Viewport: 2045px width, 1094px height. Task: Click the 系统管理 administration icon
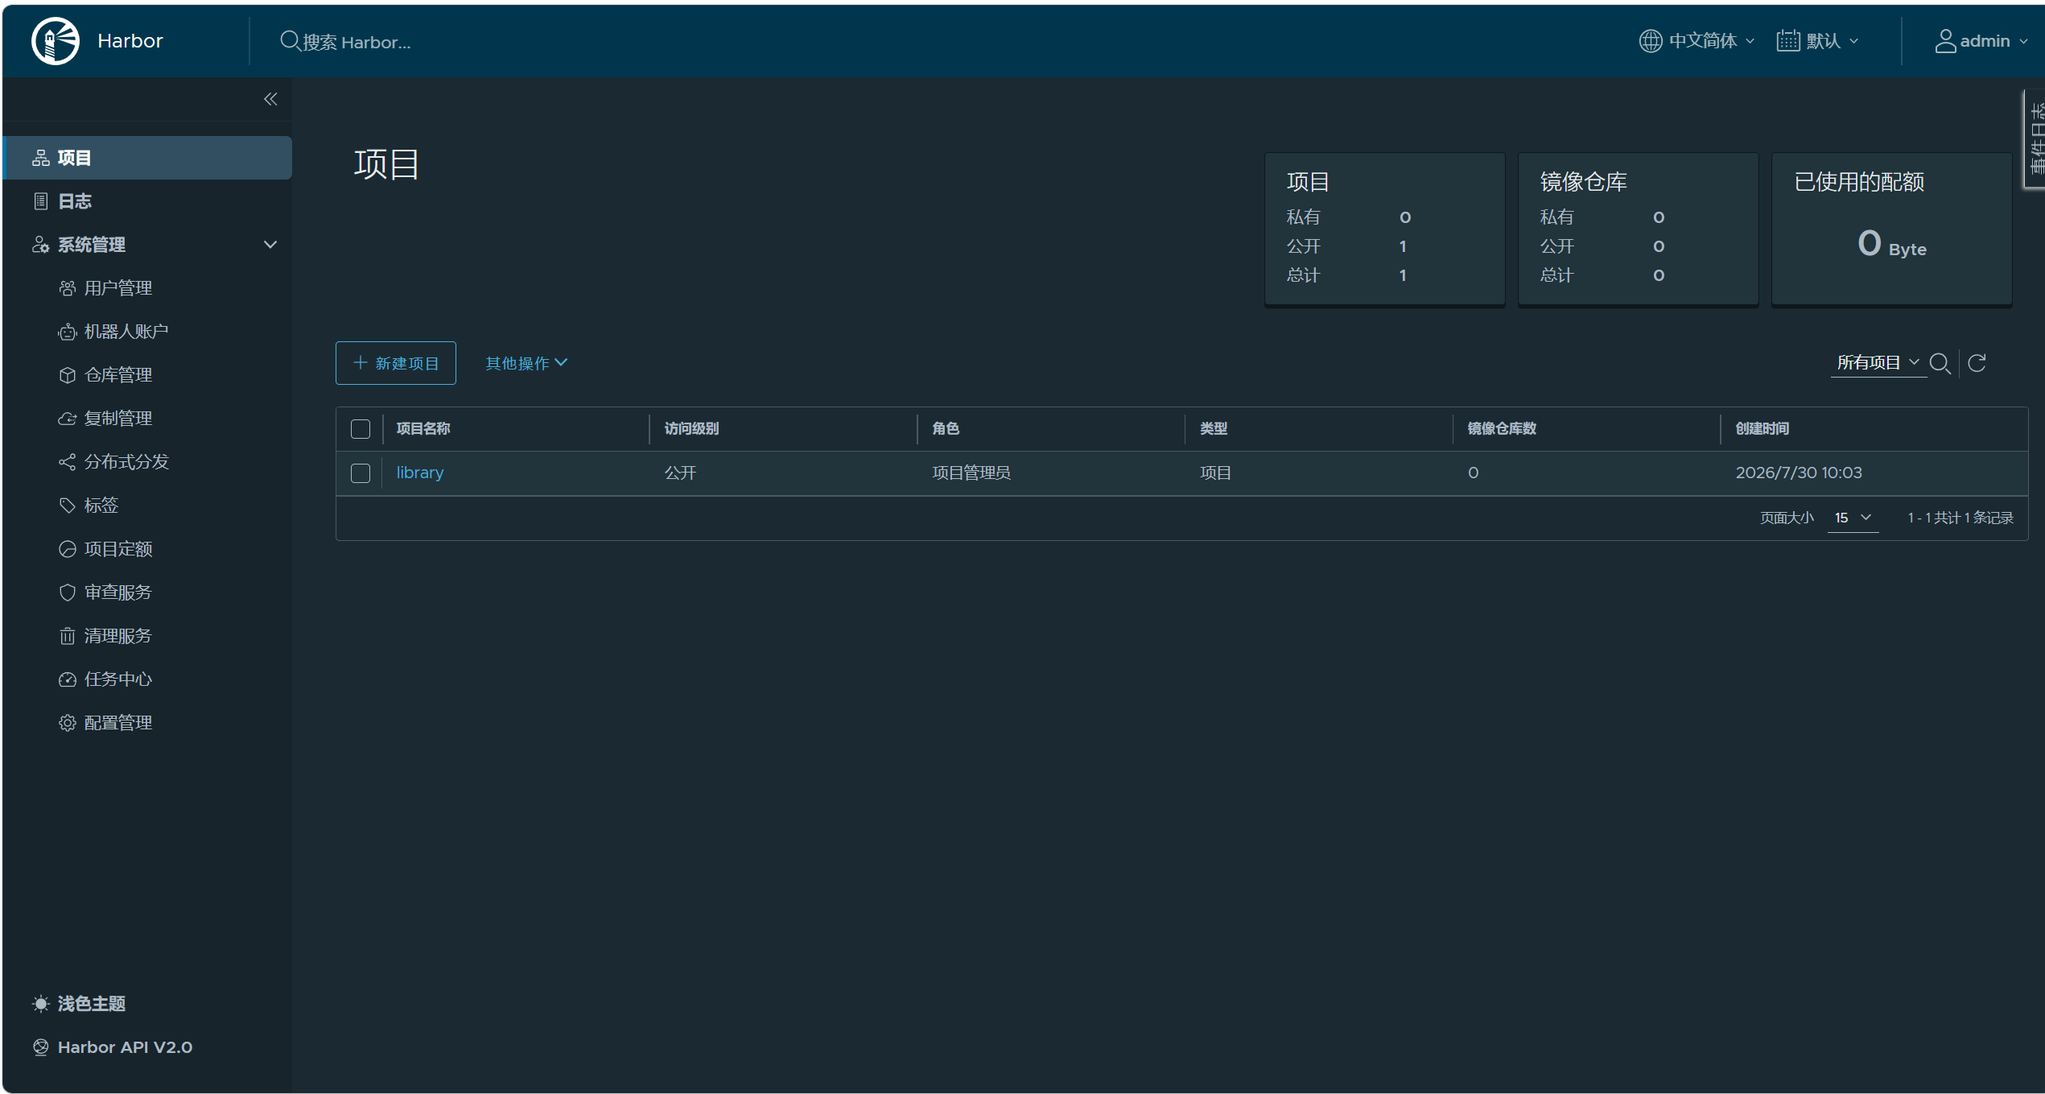click(41, 245)
